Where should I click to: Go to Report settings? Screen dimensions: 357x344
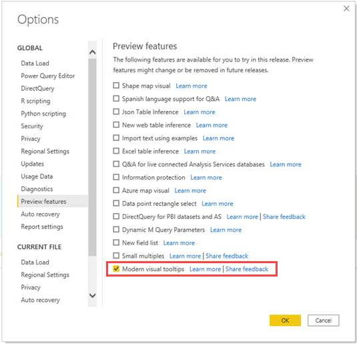coord(42,226)
